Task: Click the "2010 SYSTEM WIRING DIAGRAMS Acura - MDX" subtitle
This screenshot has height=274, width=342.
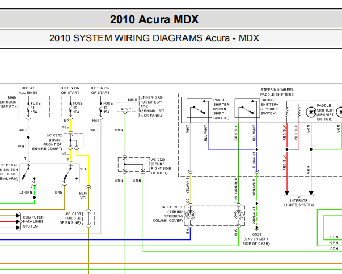Action: point(154,38)
